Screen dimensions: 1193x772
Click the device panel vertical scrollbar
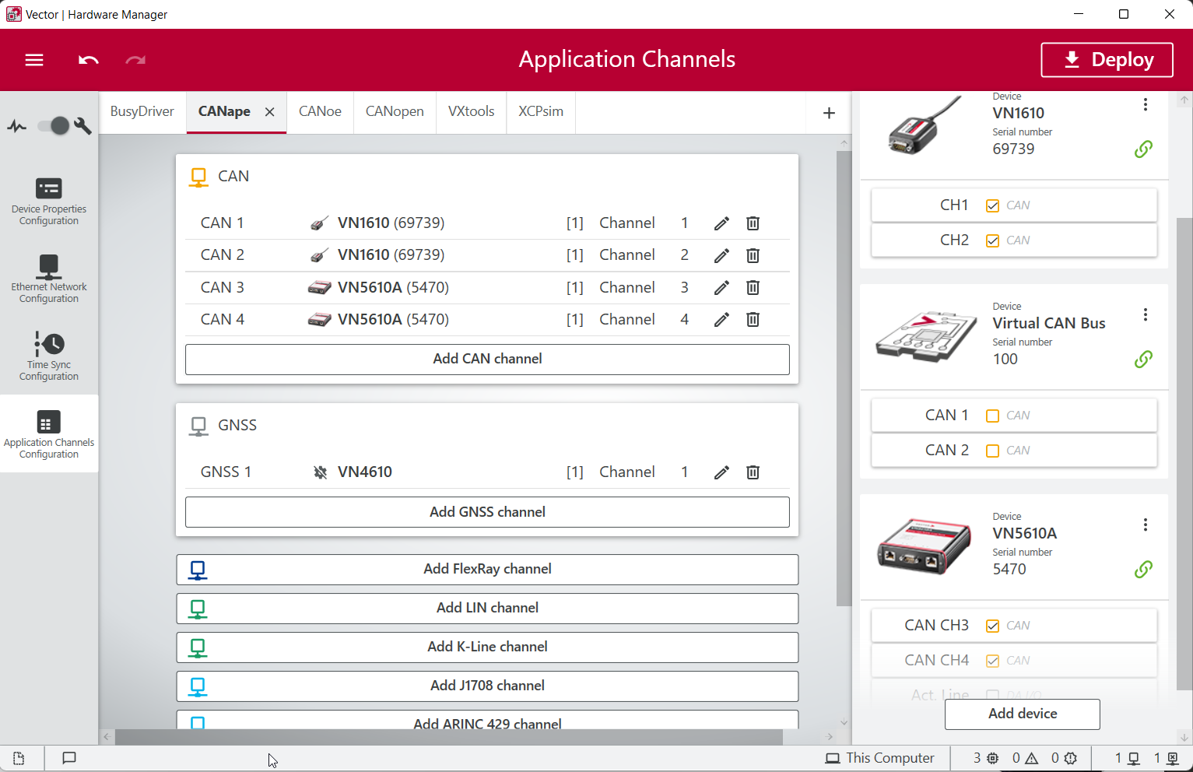pos(1184,454)
